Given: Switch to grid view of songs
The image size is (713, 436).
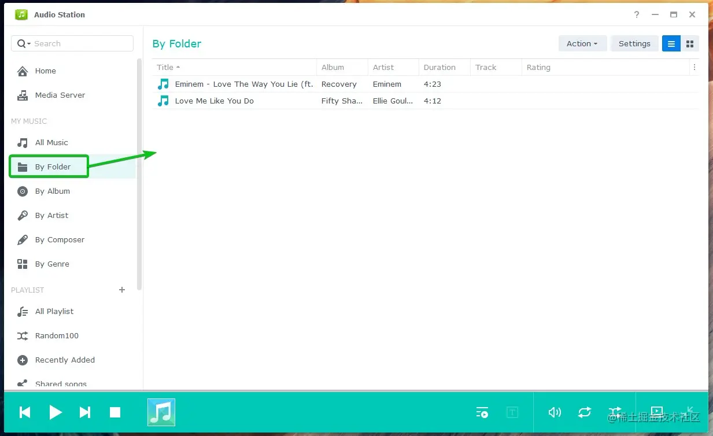Looking at the screenshot, I should pos(690,43).
